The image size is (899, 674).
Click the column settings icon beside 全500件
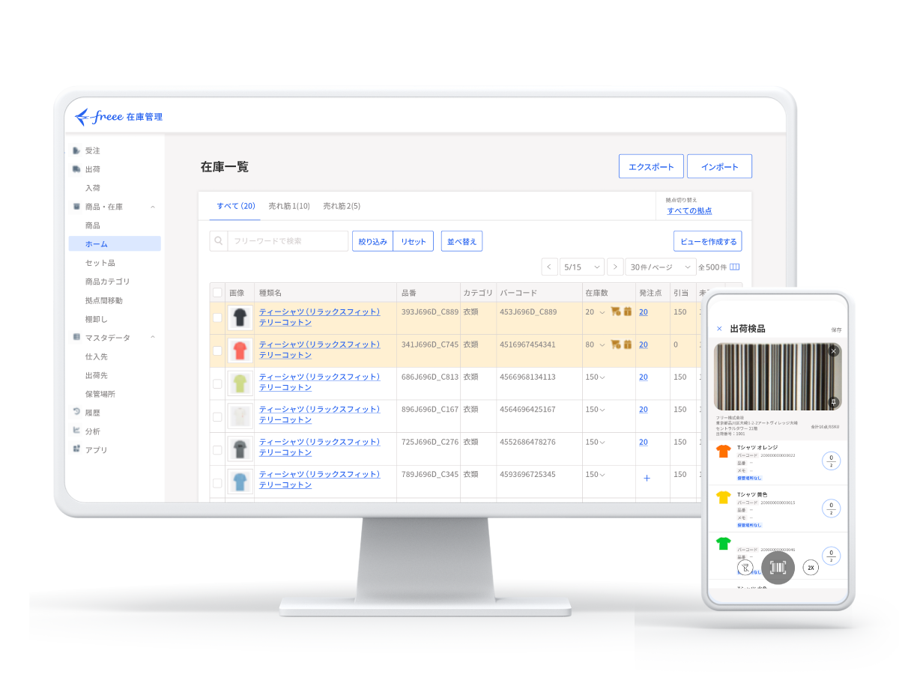pos(735,267)
